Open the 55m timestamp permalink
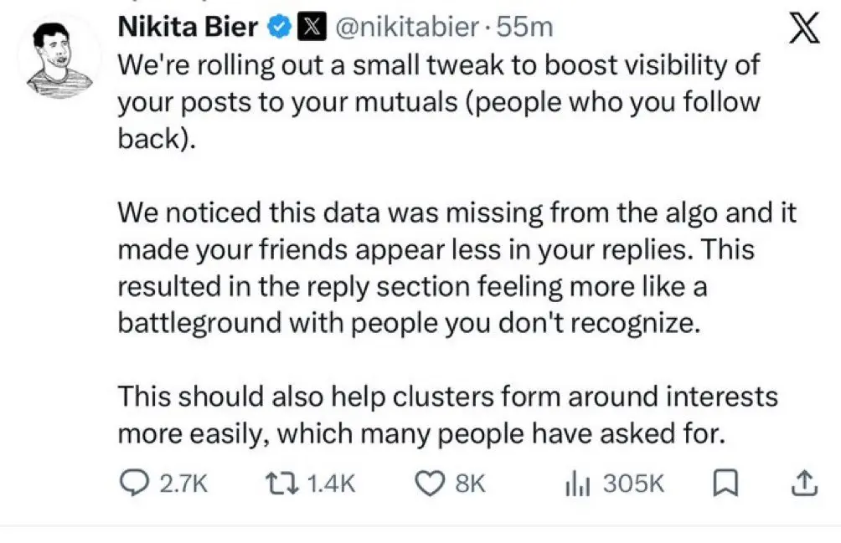Viewport: 841px width, 543px height. click(x=524, y=28)
